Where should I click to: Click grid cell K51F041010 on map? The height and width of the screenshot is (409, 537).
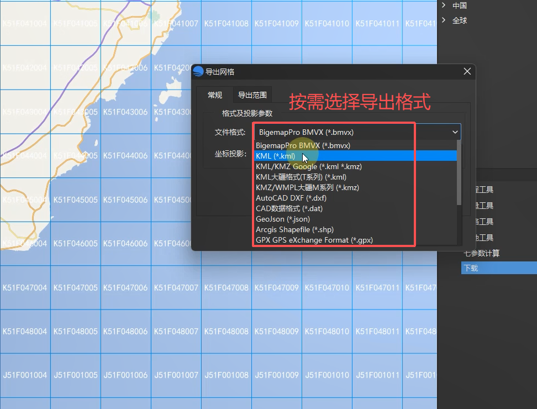[x=327, y=24]
